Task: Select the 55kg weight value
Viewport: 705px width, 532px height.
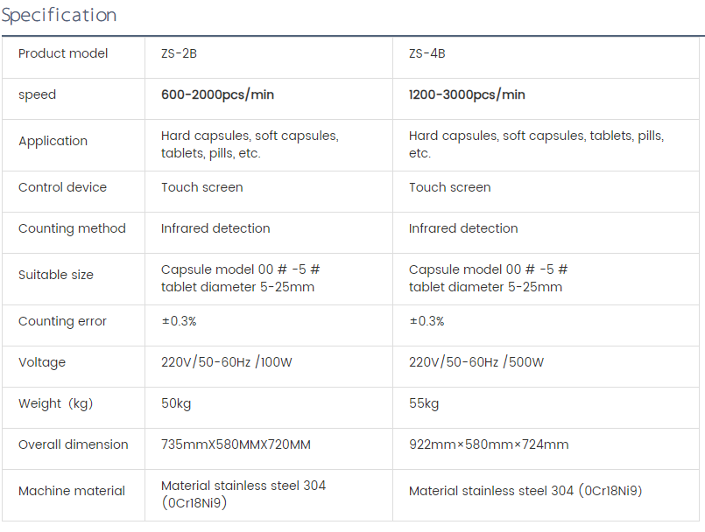Action: pos(424,403)
